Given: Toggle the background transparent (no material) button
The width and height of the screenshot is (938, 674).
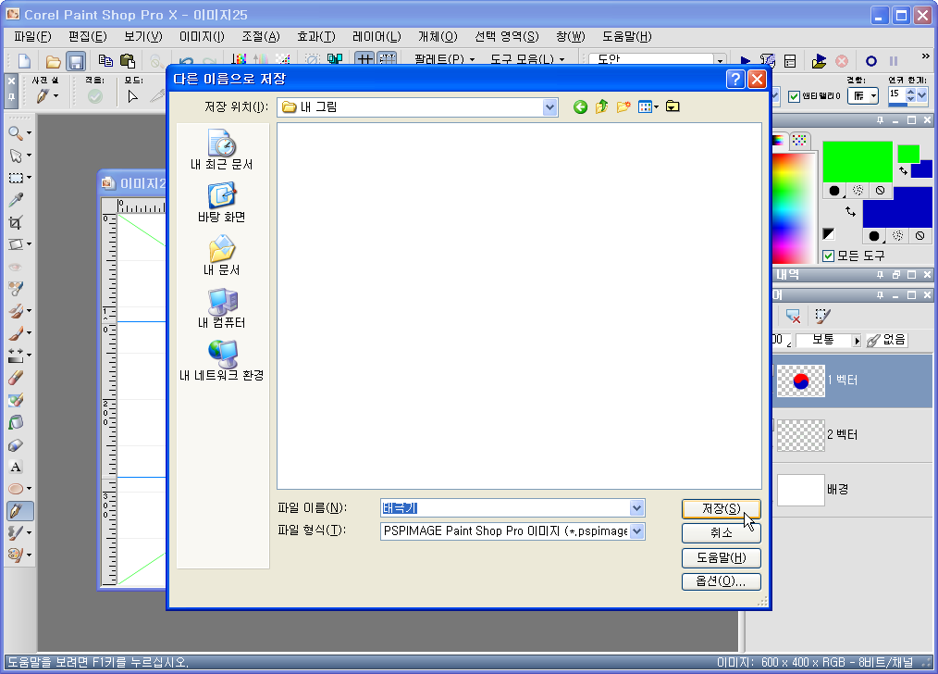Looking at the screenshot, I should [920, 236].
